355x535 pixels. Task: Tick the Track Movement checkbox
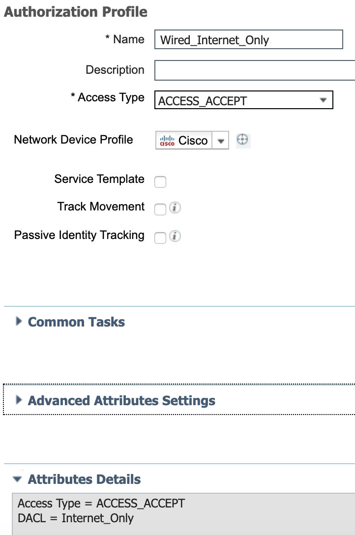(x=160, y=209)
